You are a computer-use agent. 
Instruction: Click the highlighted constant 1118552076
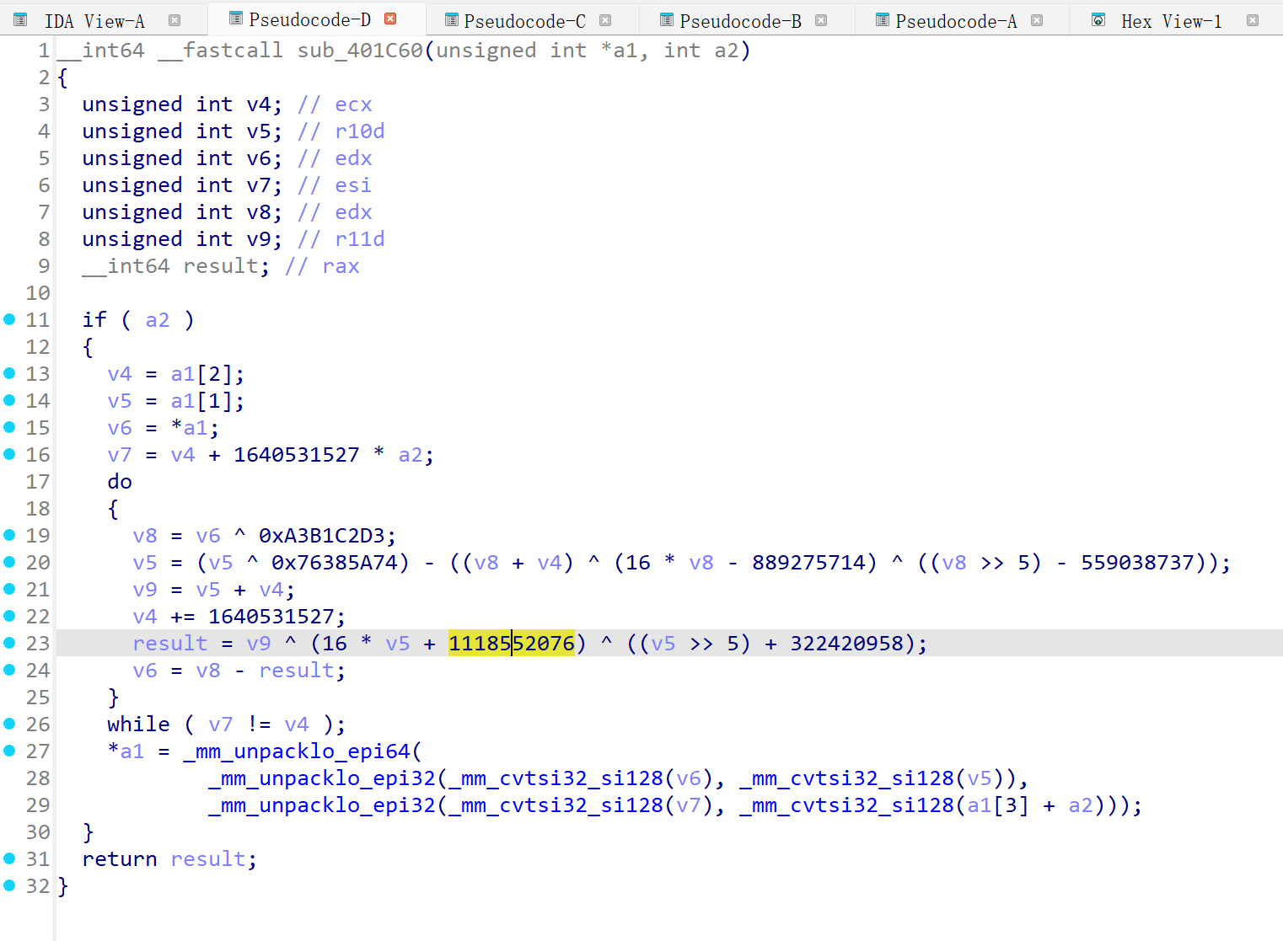(511, 644)
